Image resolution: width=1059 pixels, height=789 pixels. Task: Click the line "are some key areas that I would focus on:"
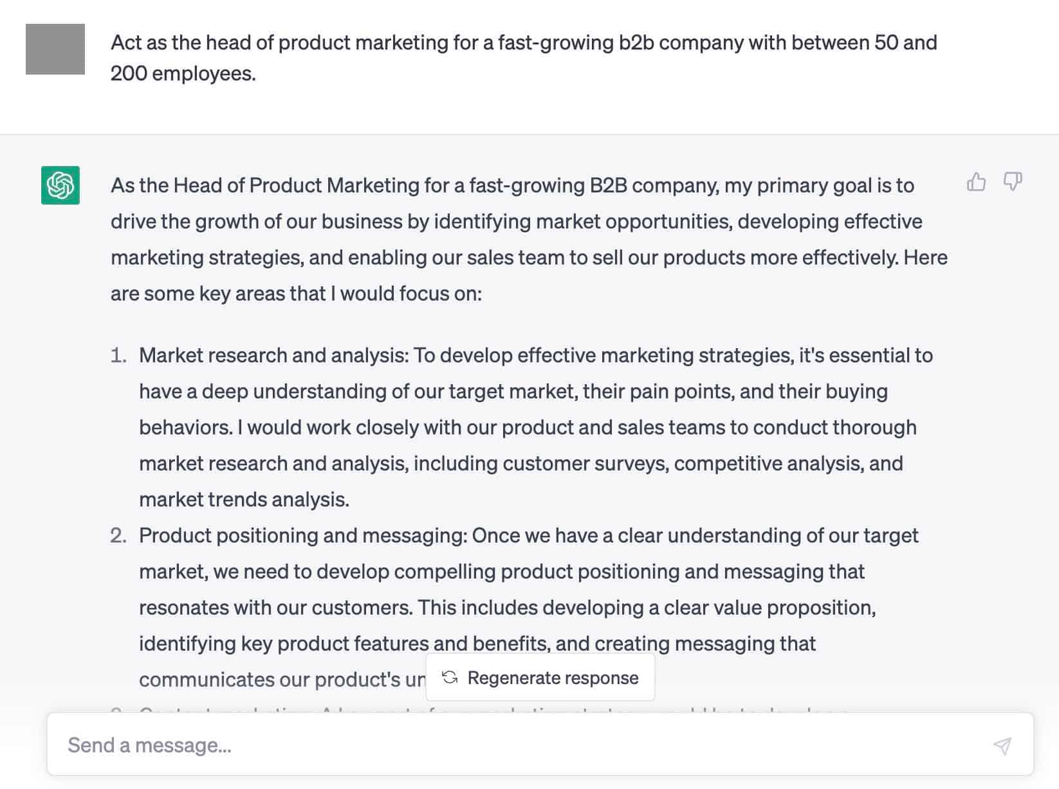pos(296,293)
